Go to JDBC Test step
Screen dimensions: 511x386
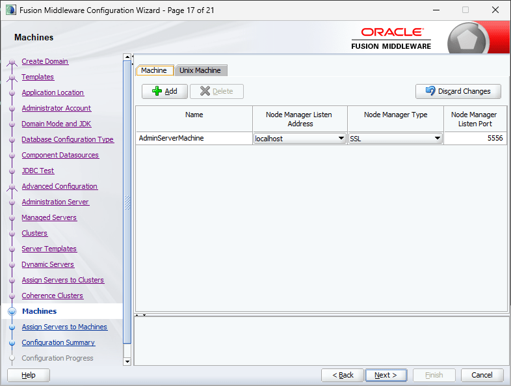point(38,171)
